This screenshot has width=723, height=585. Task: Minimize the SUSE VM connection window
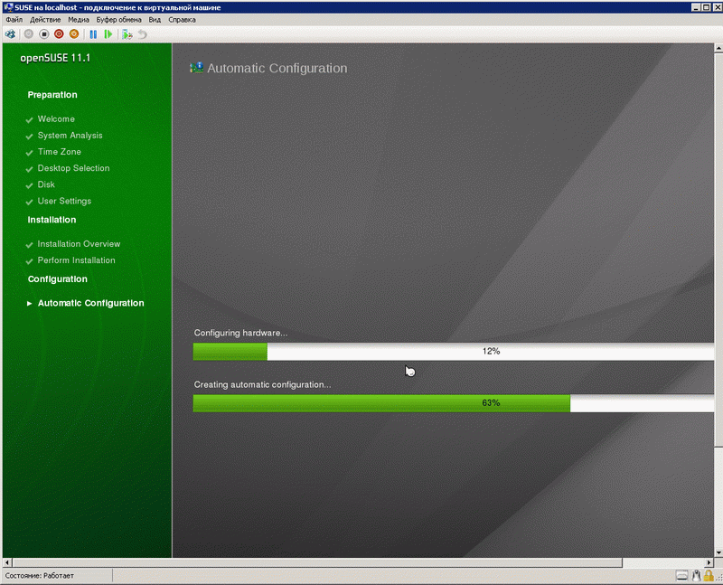tap(696, 7)
